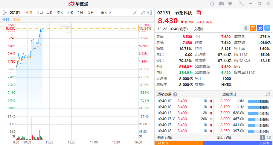Open the messages envelope icon
273x145 pixels.
221,4
